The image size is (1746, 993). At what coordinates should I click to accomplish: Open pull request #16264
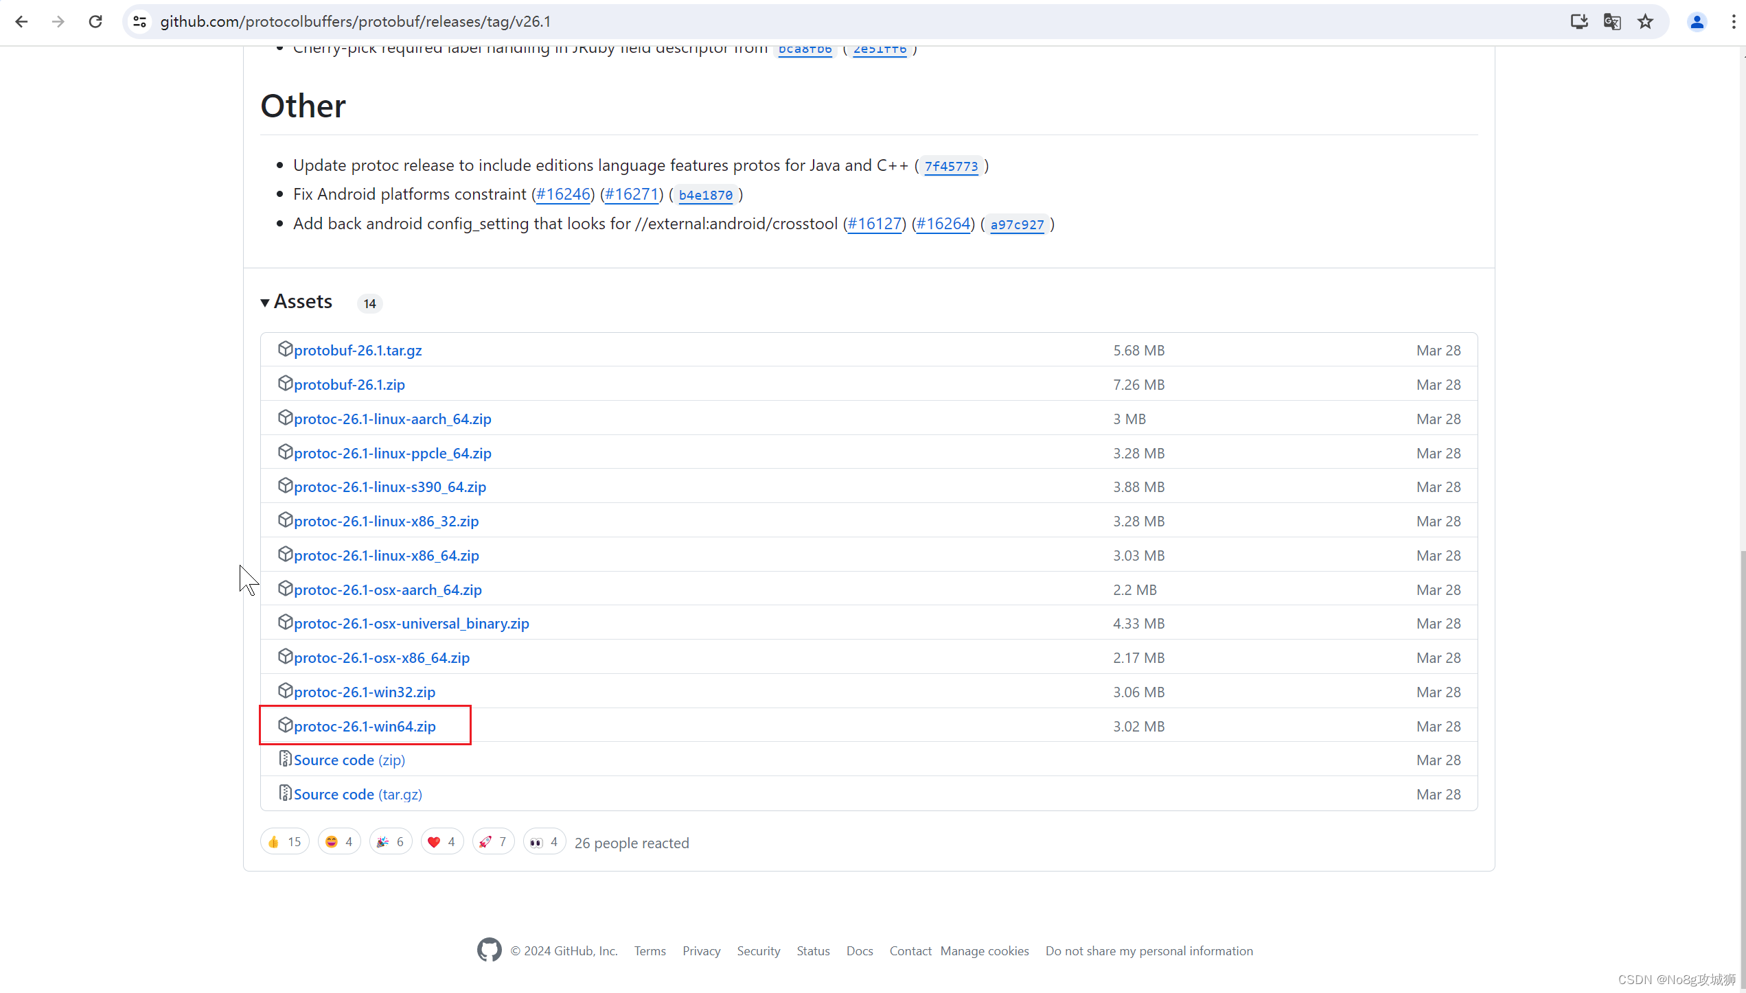[943, 224]
